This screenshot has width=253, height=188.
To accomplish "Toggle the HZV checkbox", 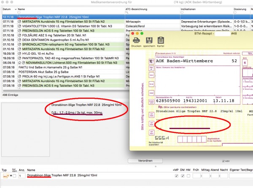I will [x=223, y=161].
